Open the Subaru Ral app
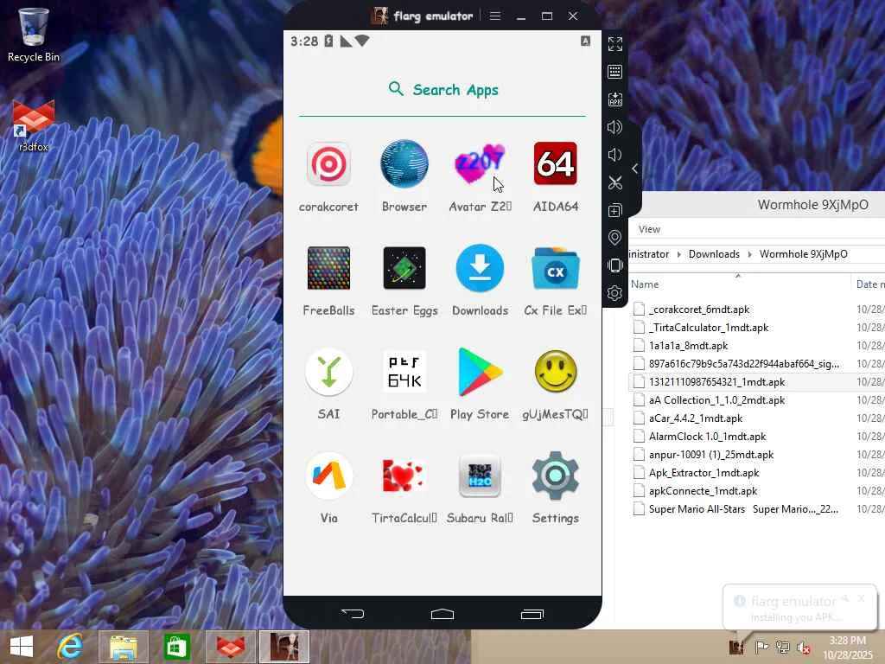 [x=480, y=476]
